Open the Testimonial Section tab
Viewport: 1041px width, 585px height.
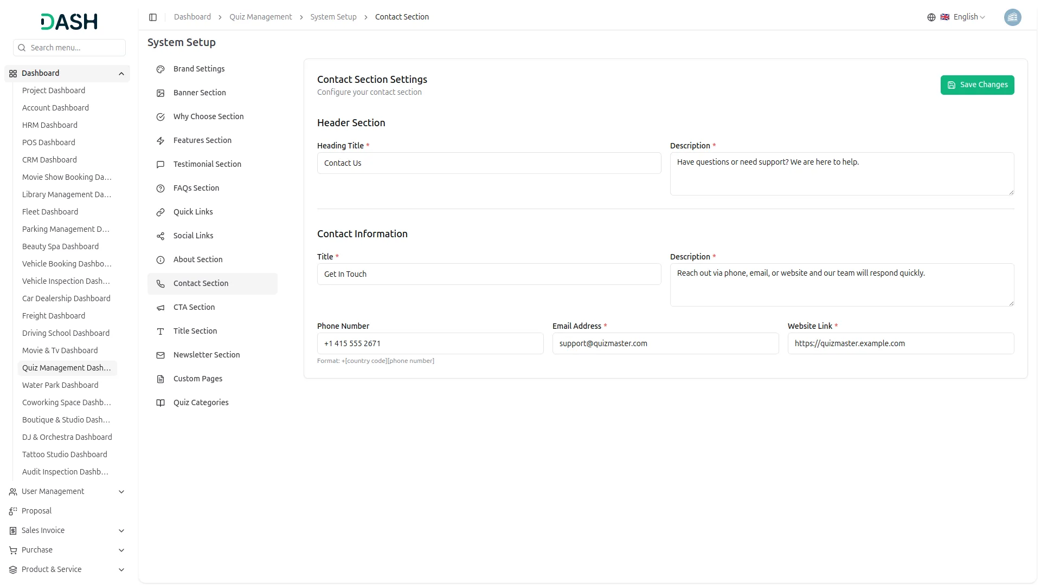coord(207,164)
